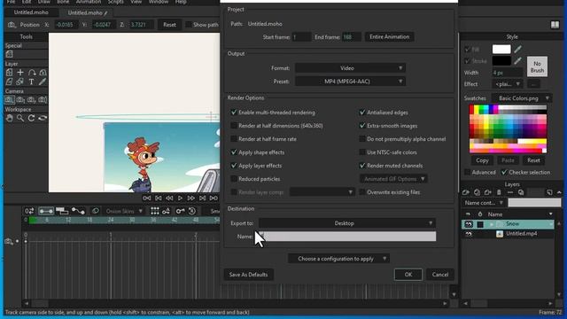Select the Insert Text tool
Screen dimensions: 567x319
coord(32,82)
